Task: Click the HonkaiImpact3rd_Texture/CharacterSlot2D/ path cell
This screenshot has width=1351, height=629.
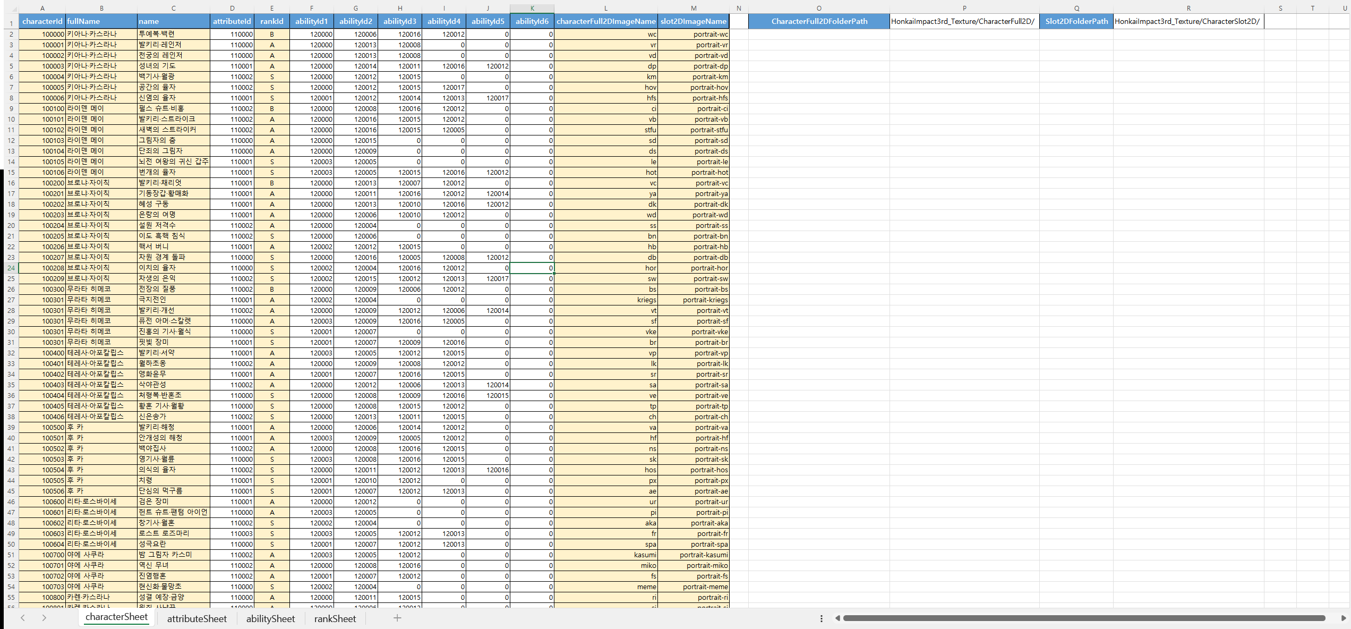Action: click(x=1188, y=21)
